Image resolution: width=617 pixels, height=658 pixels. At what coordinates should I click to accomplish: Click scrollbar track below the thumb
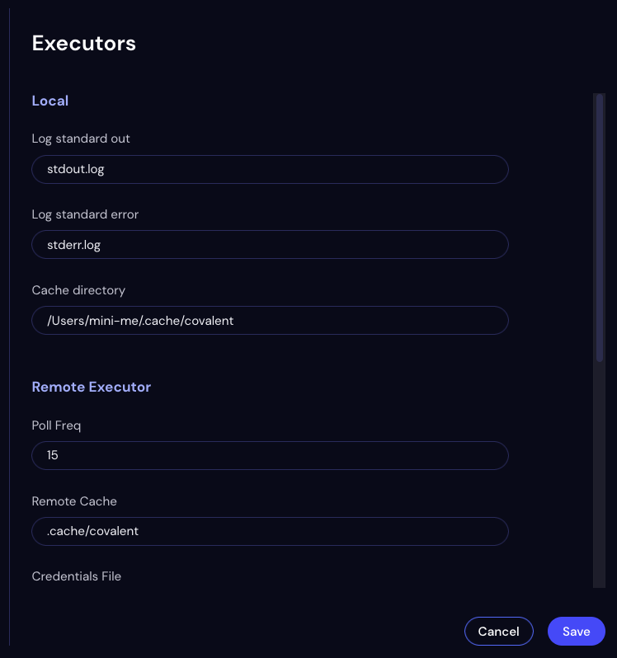click(x=600, y=474)
